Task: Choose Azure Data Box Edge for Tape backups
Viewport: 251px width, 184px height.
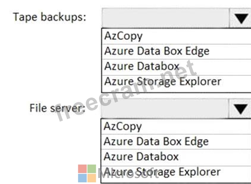Action: coord(156,51)
